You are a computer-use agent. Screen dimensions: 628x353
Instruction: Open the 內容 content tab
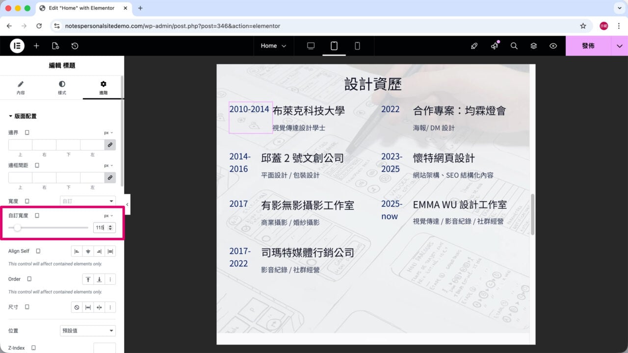pyautogui.click(x=21, y=88)
